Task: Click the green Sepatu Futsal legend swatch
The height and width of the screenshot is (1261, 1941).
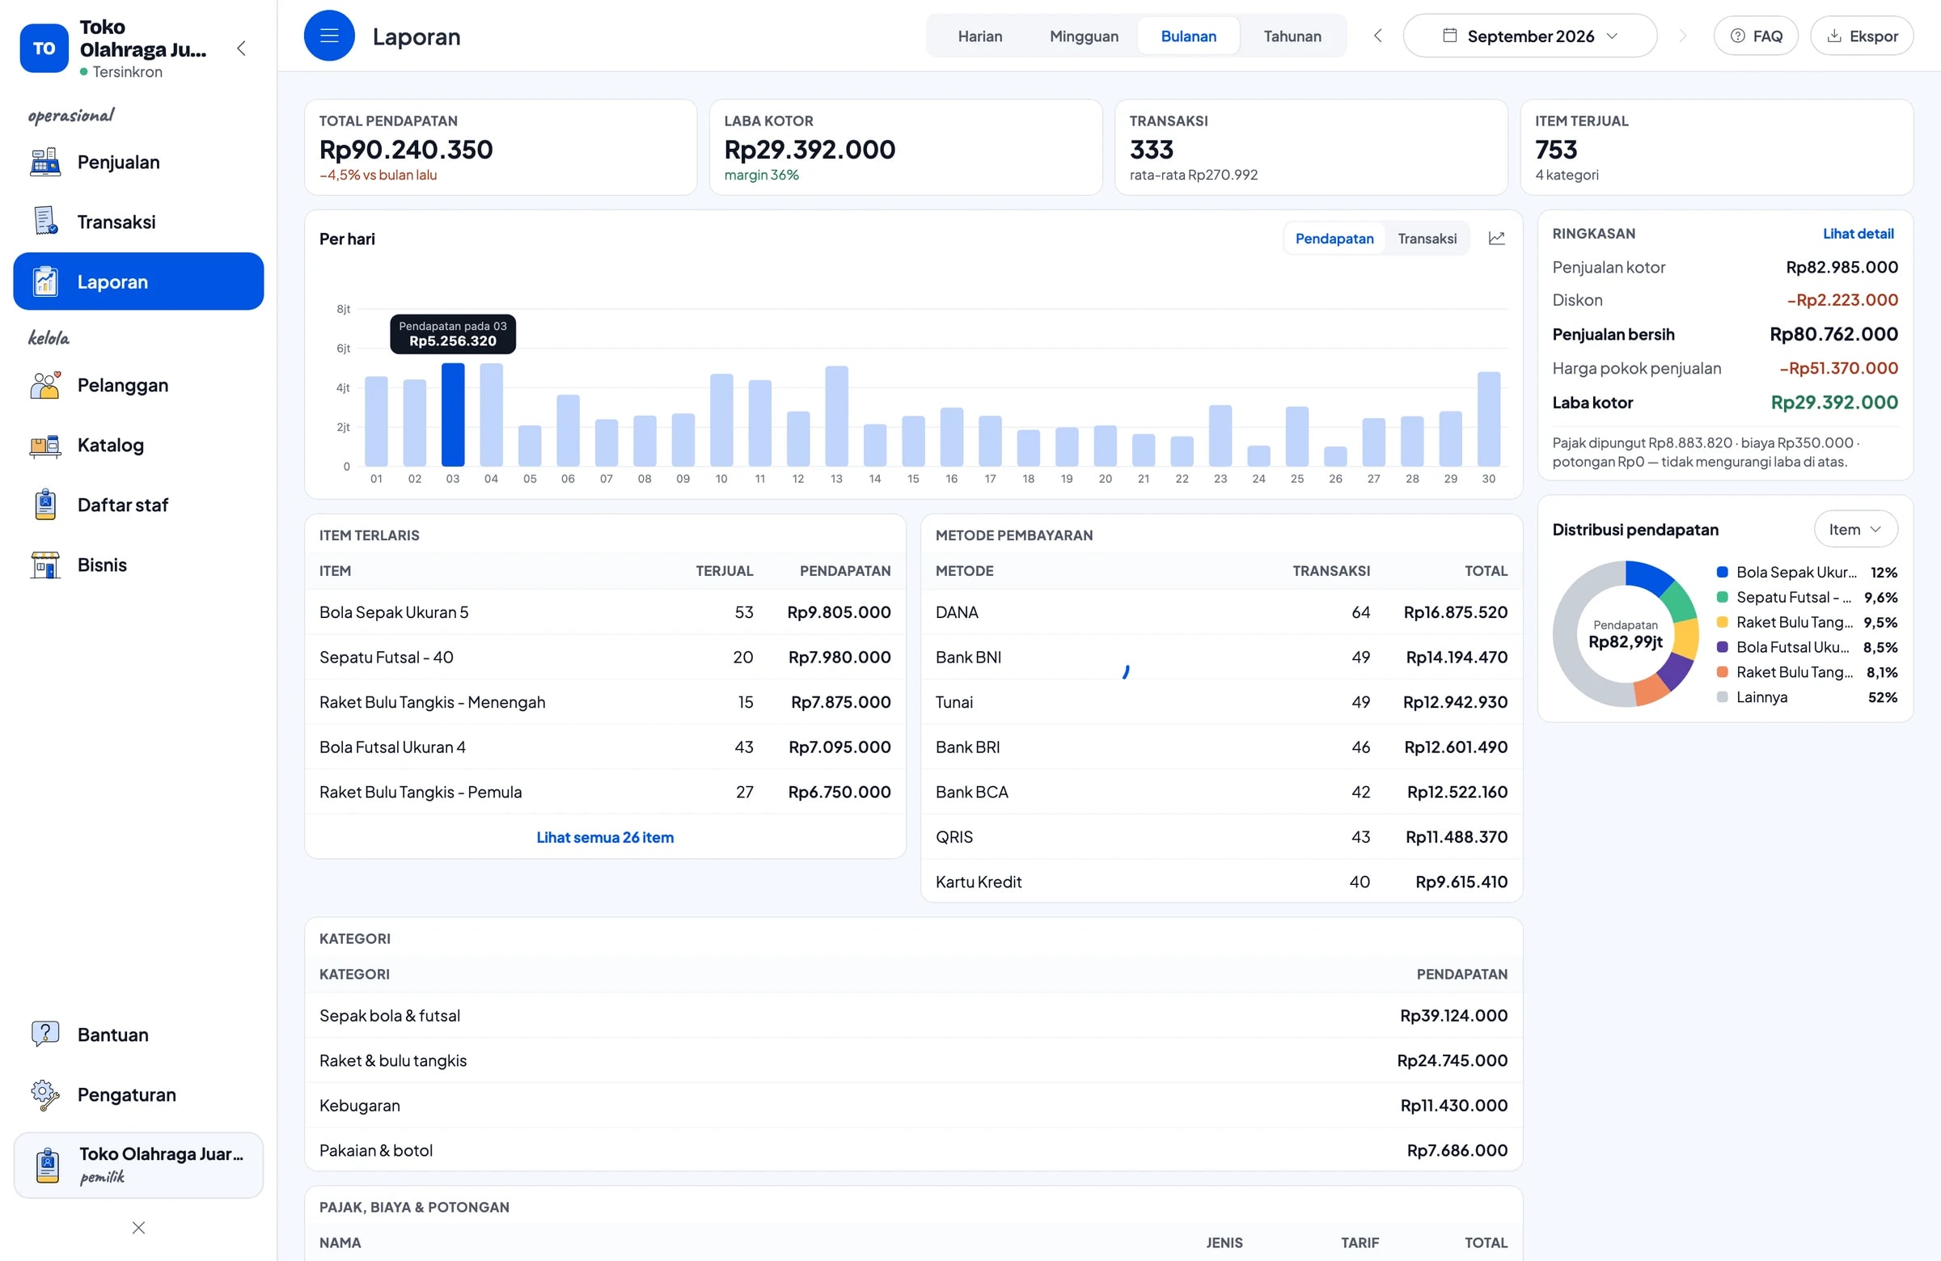Action: tap(1723, 597)
